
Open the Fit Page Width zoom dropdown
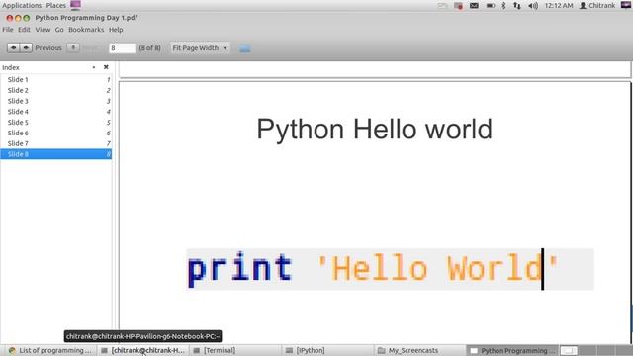pyautogui.click(x=200, y=48)
